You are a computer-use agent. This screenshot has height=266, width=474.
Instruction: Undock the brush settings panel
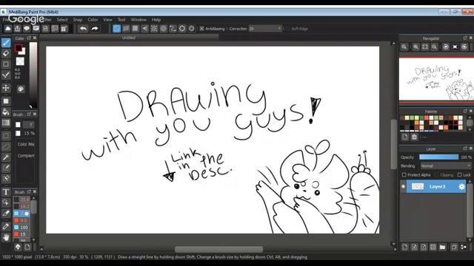pyautogui.click(x=29, y=115)
